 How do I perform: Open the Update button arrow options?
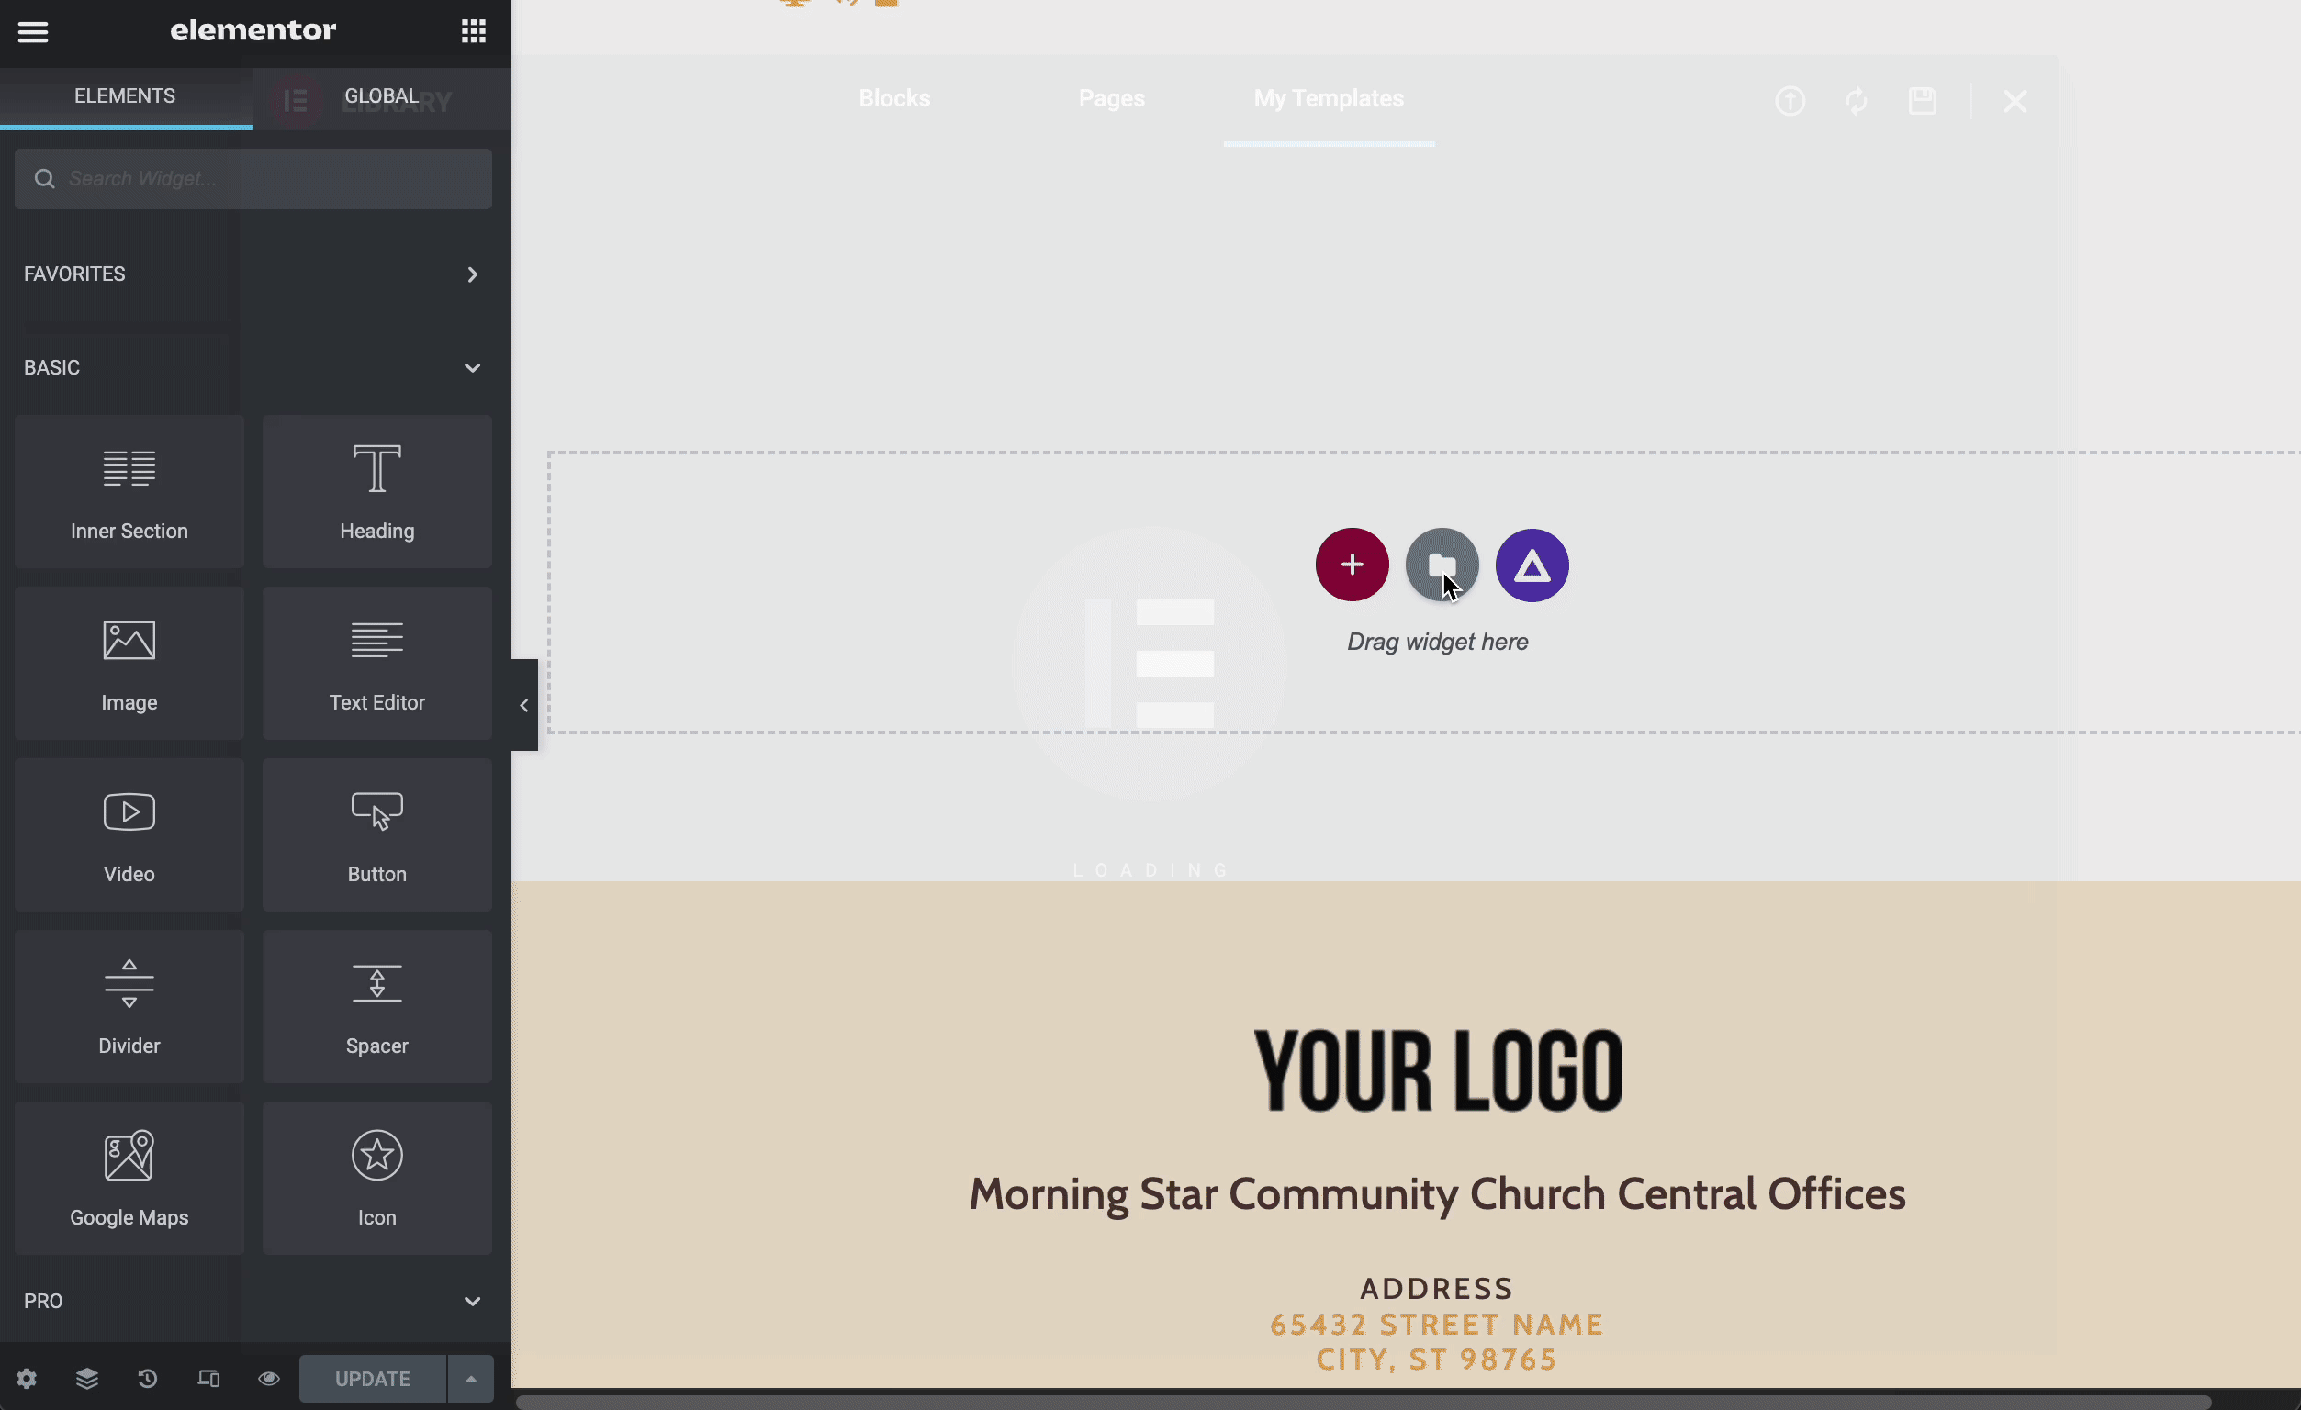click(471, 1378)
